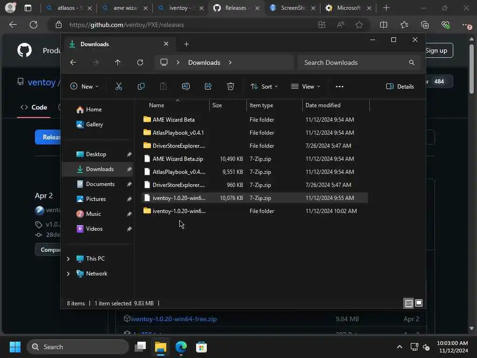Show hidden system tray icons

(x=399, y=347)
